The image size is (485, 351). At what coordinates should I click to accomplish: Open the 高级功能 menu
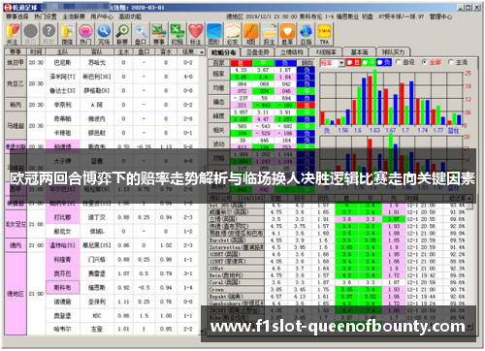click(130, 16)
